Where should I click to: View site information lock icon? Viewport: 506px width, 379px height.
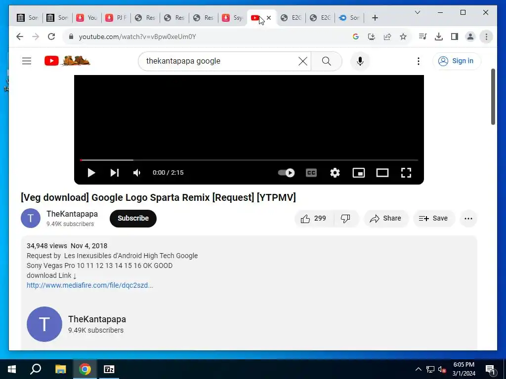click(71, 37)
